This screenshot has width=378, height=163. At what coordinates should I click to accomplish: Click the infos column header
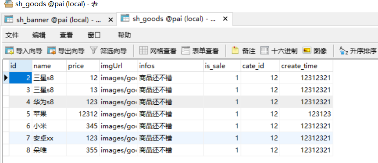(x=171, y=66)
